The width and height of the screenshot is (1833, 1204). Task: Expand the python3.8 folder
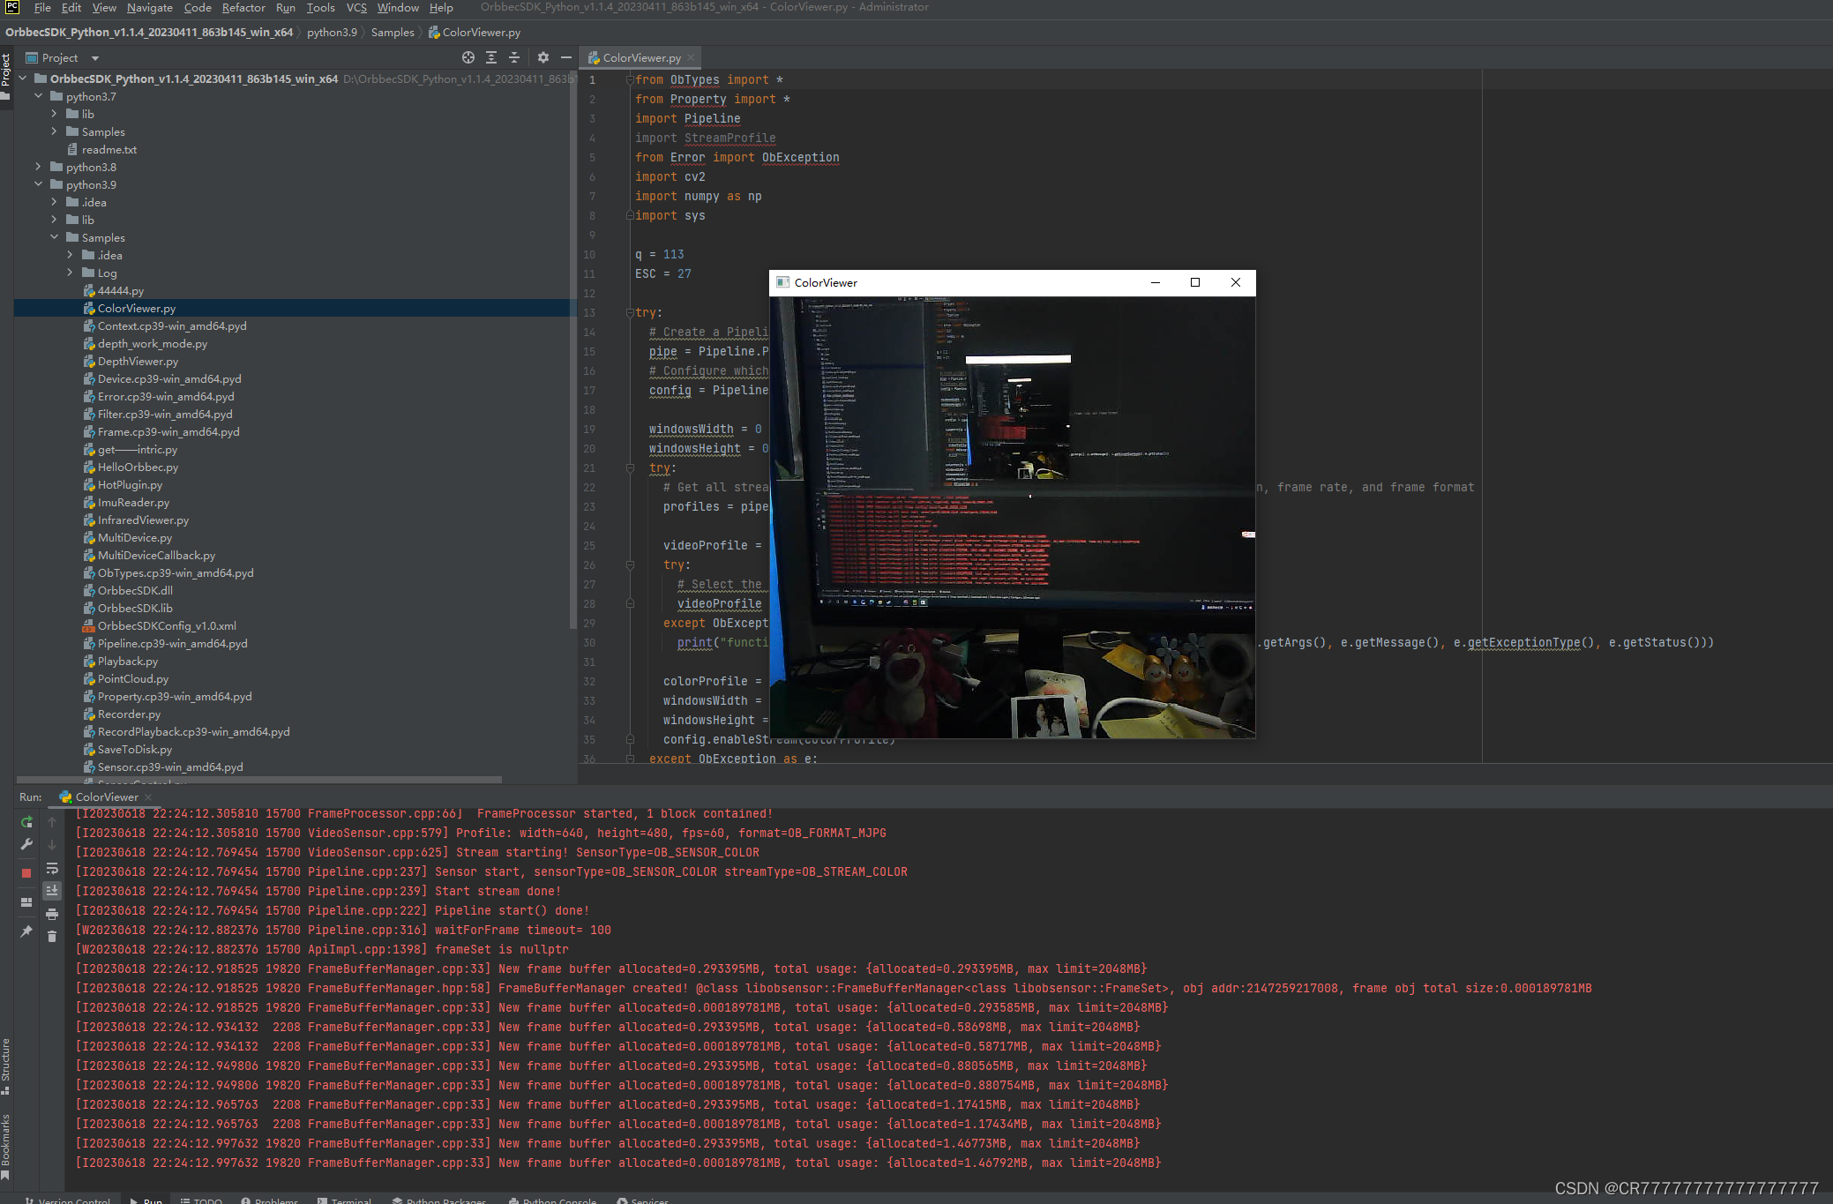coord(38,167)
